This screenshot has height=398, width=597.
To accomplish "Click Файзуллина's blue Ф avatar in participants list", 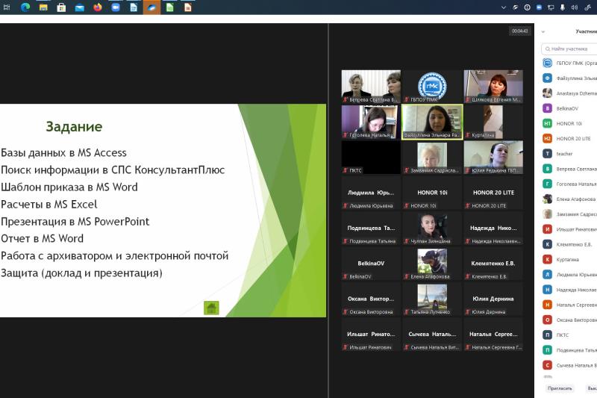I will (547, 78).
